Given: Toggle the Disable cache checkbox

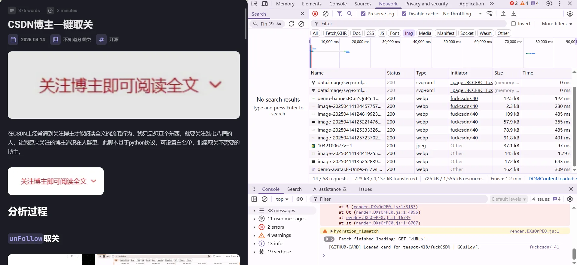Looking at the screenshot, I should pos(404,14).
